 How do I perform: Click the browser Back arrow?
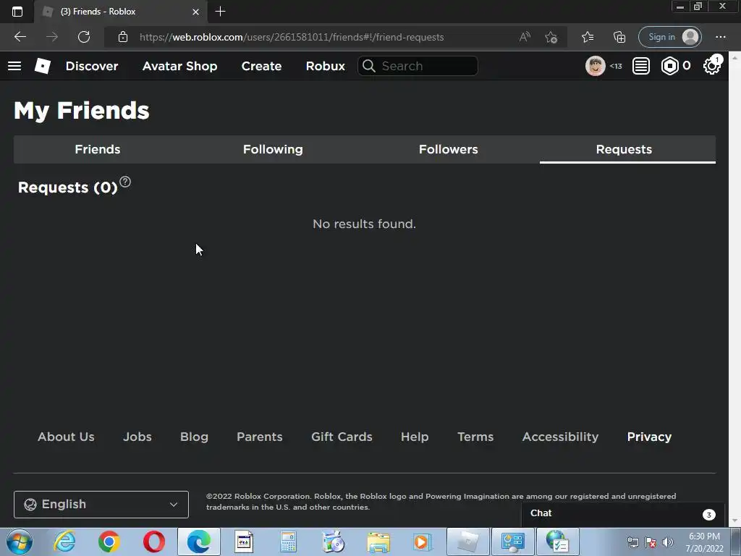pos(20,37)
